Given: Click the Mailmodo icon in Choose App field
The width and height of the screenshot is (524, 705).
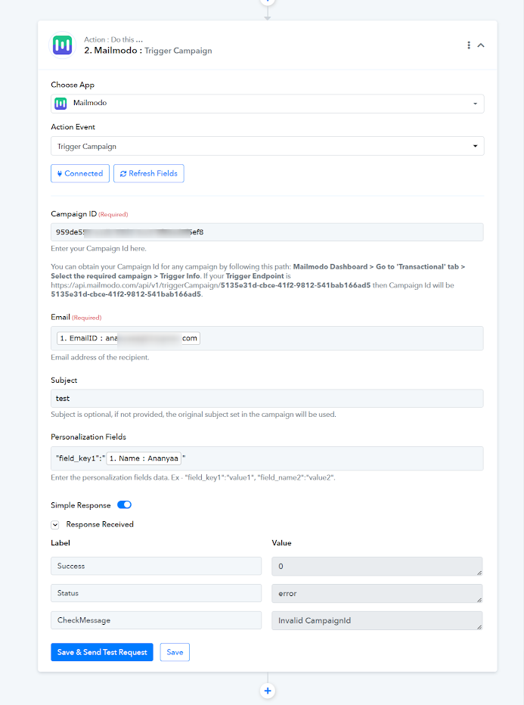Looking at the screenshot, I should 60,104.
